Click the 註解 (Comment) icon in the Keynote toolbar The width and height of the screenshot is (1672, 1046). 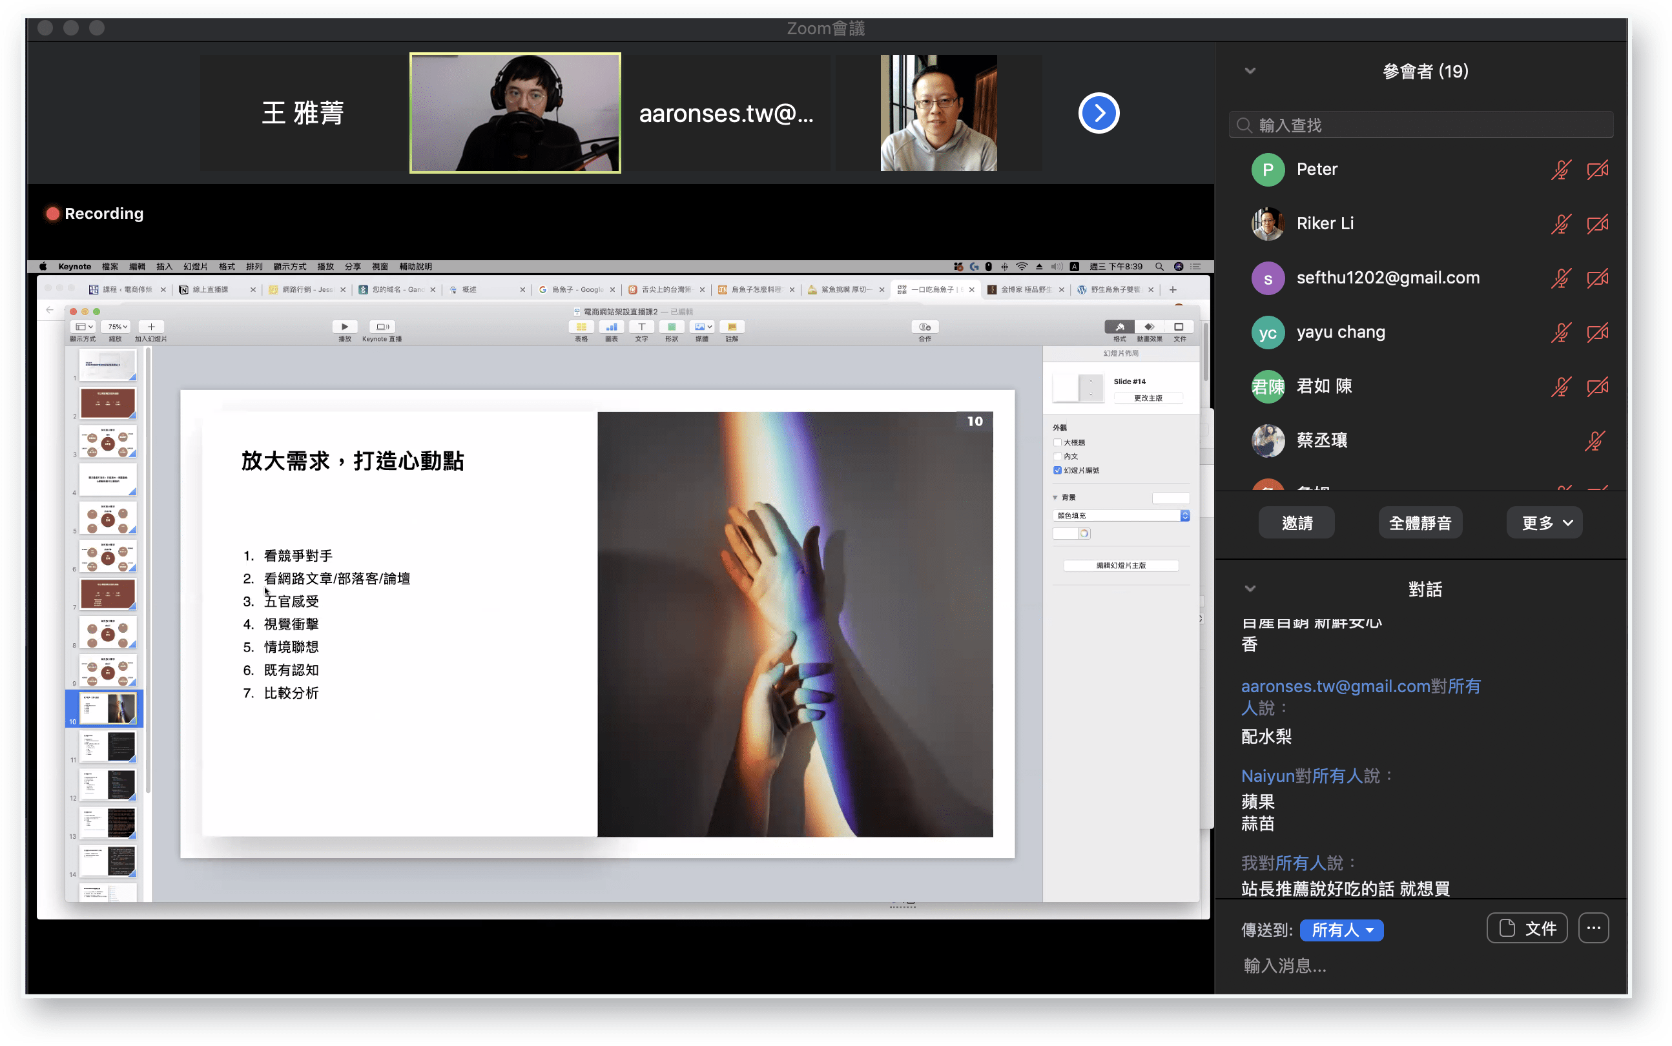pos(732,327)
